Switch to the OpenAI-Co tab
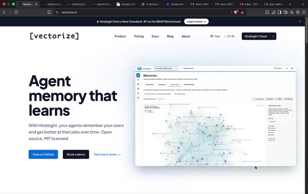This screenshot has height=194, width=308. click(x=102, y=4)
